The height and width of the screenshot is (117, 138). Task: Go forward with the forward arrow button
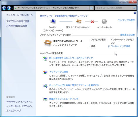pos(9,8)
